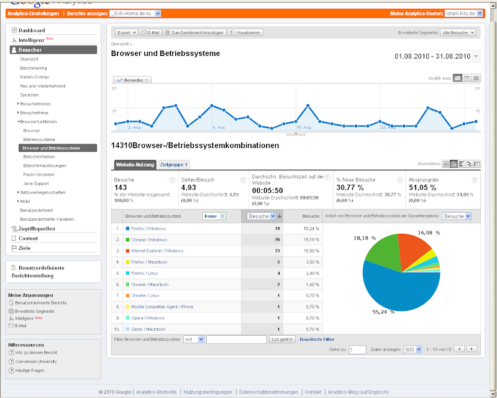Switch to pie chart view (Ansichten)

(x=454, y=164)
